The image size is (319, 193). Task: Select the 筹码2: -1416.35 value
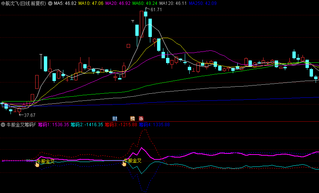[87, 125]
